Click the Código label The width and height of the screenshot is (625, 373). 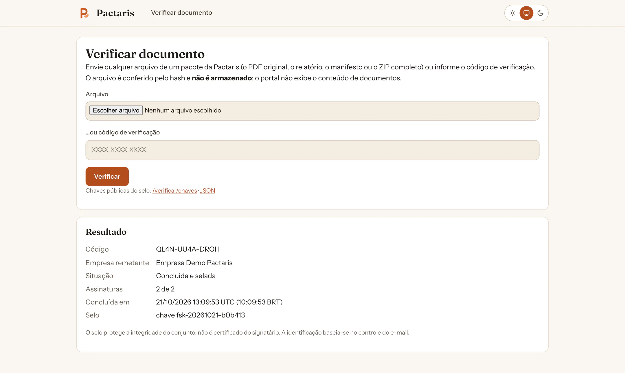coord(97,249)
